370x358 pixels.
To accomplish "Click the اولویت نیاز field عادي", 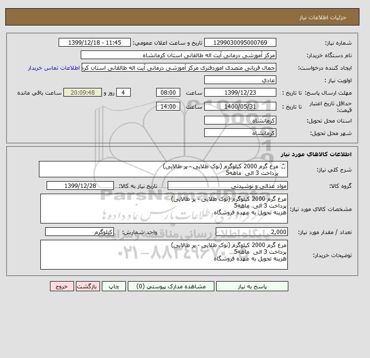I will 240,80.
